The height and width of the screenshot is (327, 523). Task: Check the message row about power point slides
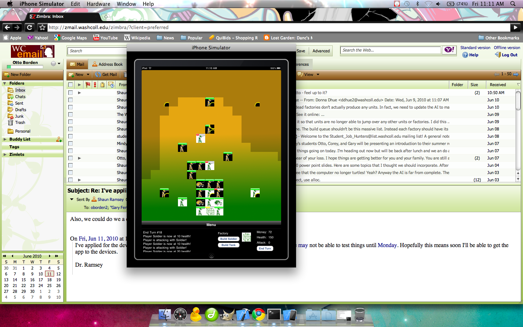(x=70, y=165)
